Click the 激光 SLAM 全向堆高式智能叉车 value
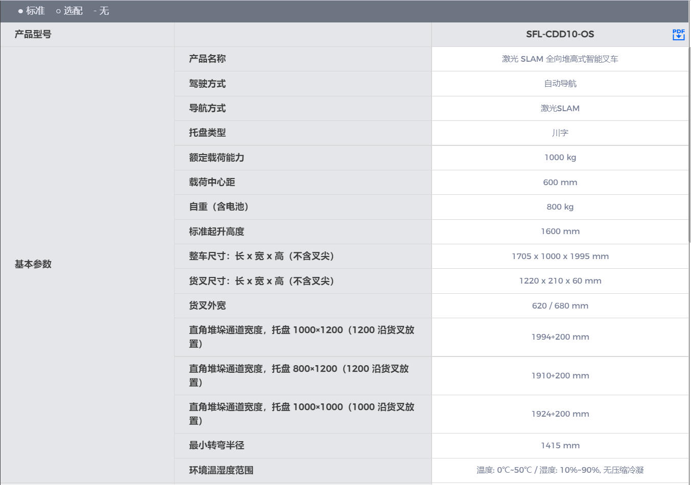 (x=560, y=59)
